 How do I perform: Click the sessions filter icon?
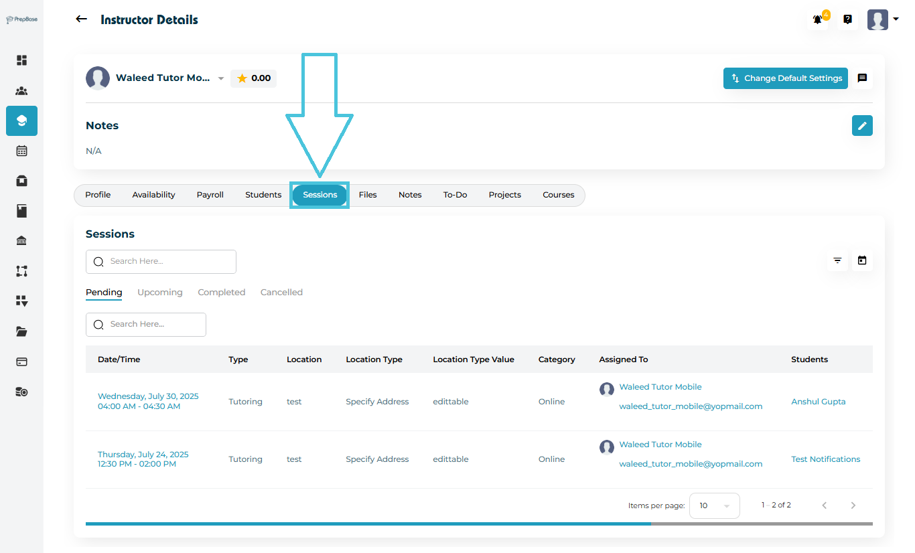pyautogui.click(x=837, y=260)
